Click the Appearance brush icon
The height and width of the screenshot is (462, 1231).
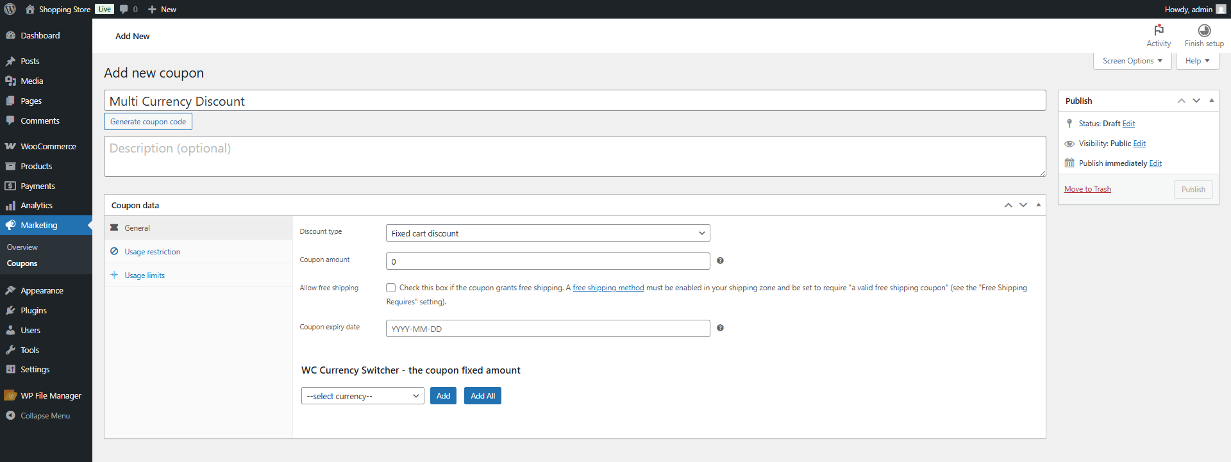pyautogui.click(x=10, y=290)
